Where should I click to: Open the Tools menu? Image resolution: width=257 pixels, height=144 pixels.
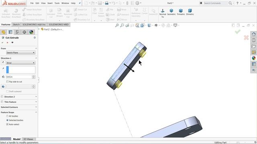[x=57, y=3]
